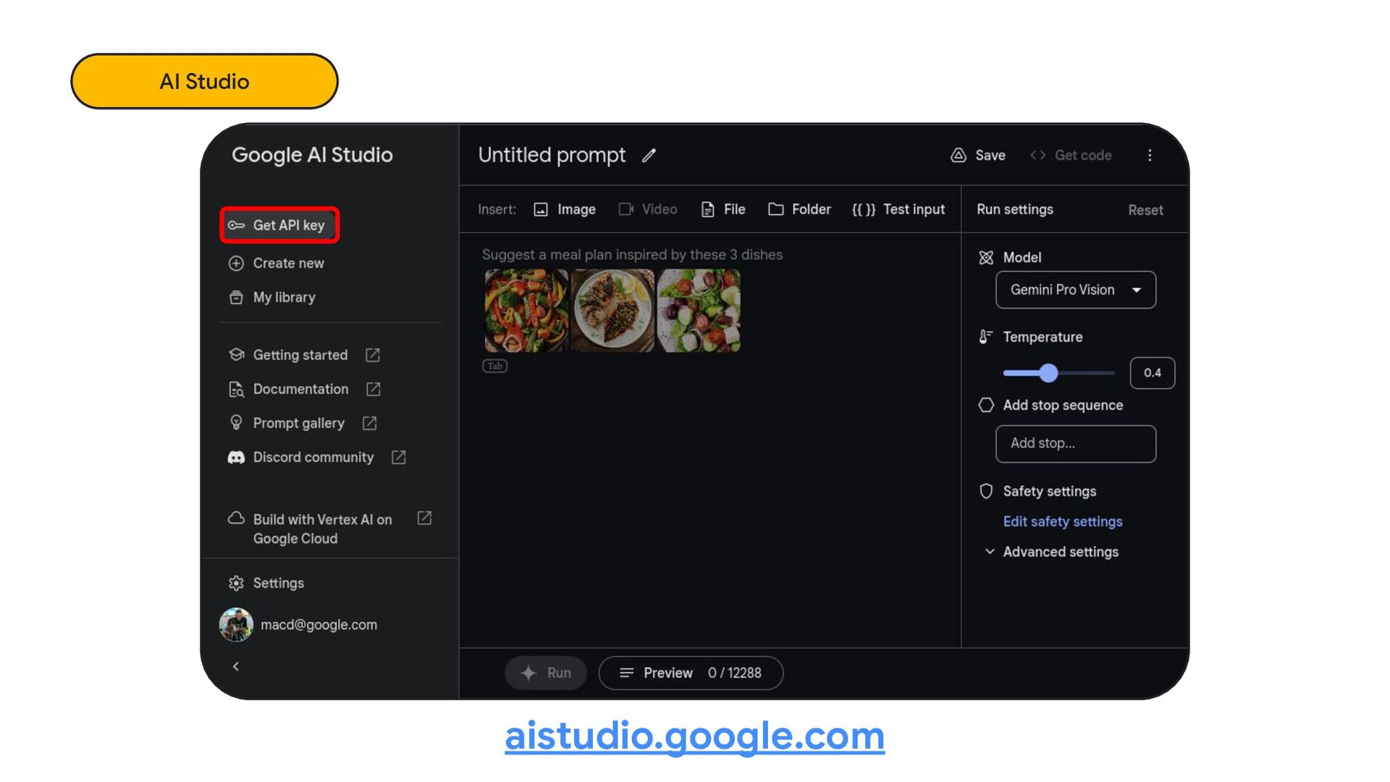
Task: Open My library
Action: point(283,297)
